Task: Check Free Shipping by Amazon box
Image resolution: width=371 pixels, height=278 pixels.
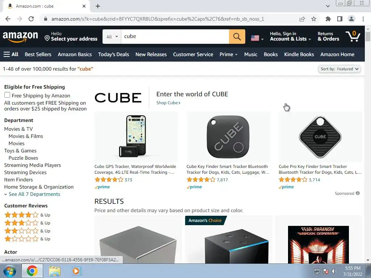Action: coord(7,95)
